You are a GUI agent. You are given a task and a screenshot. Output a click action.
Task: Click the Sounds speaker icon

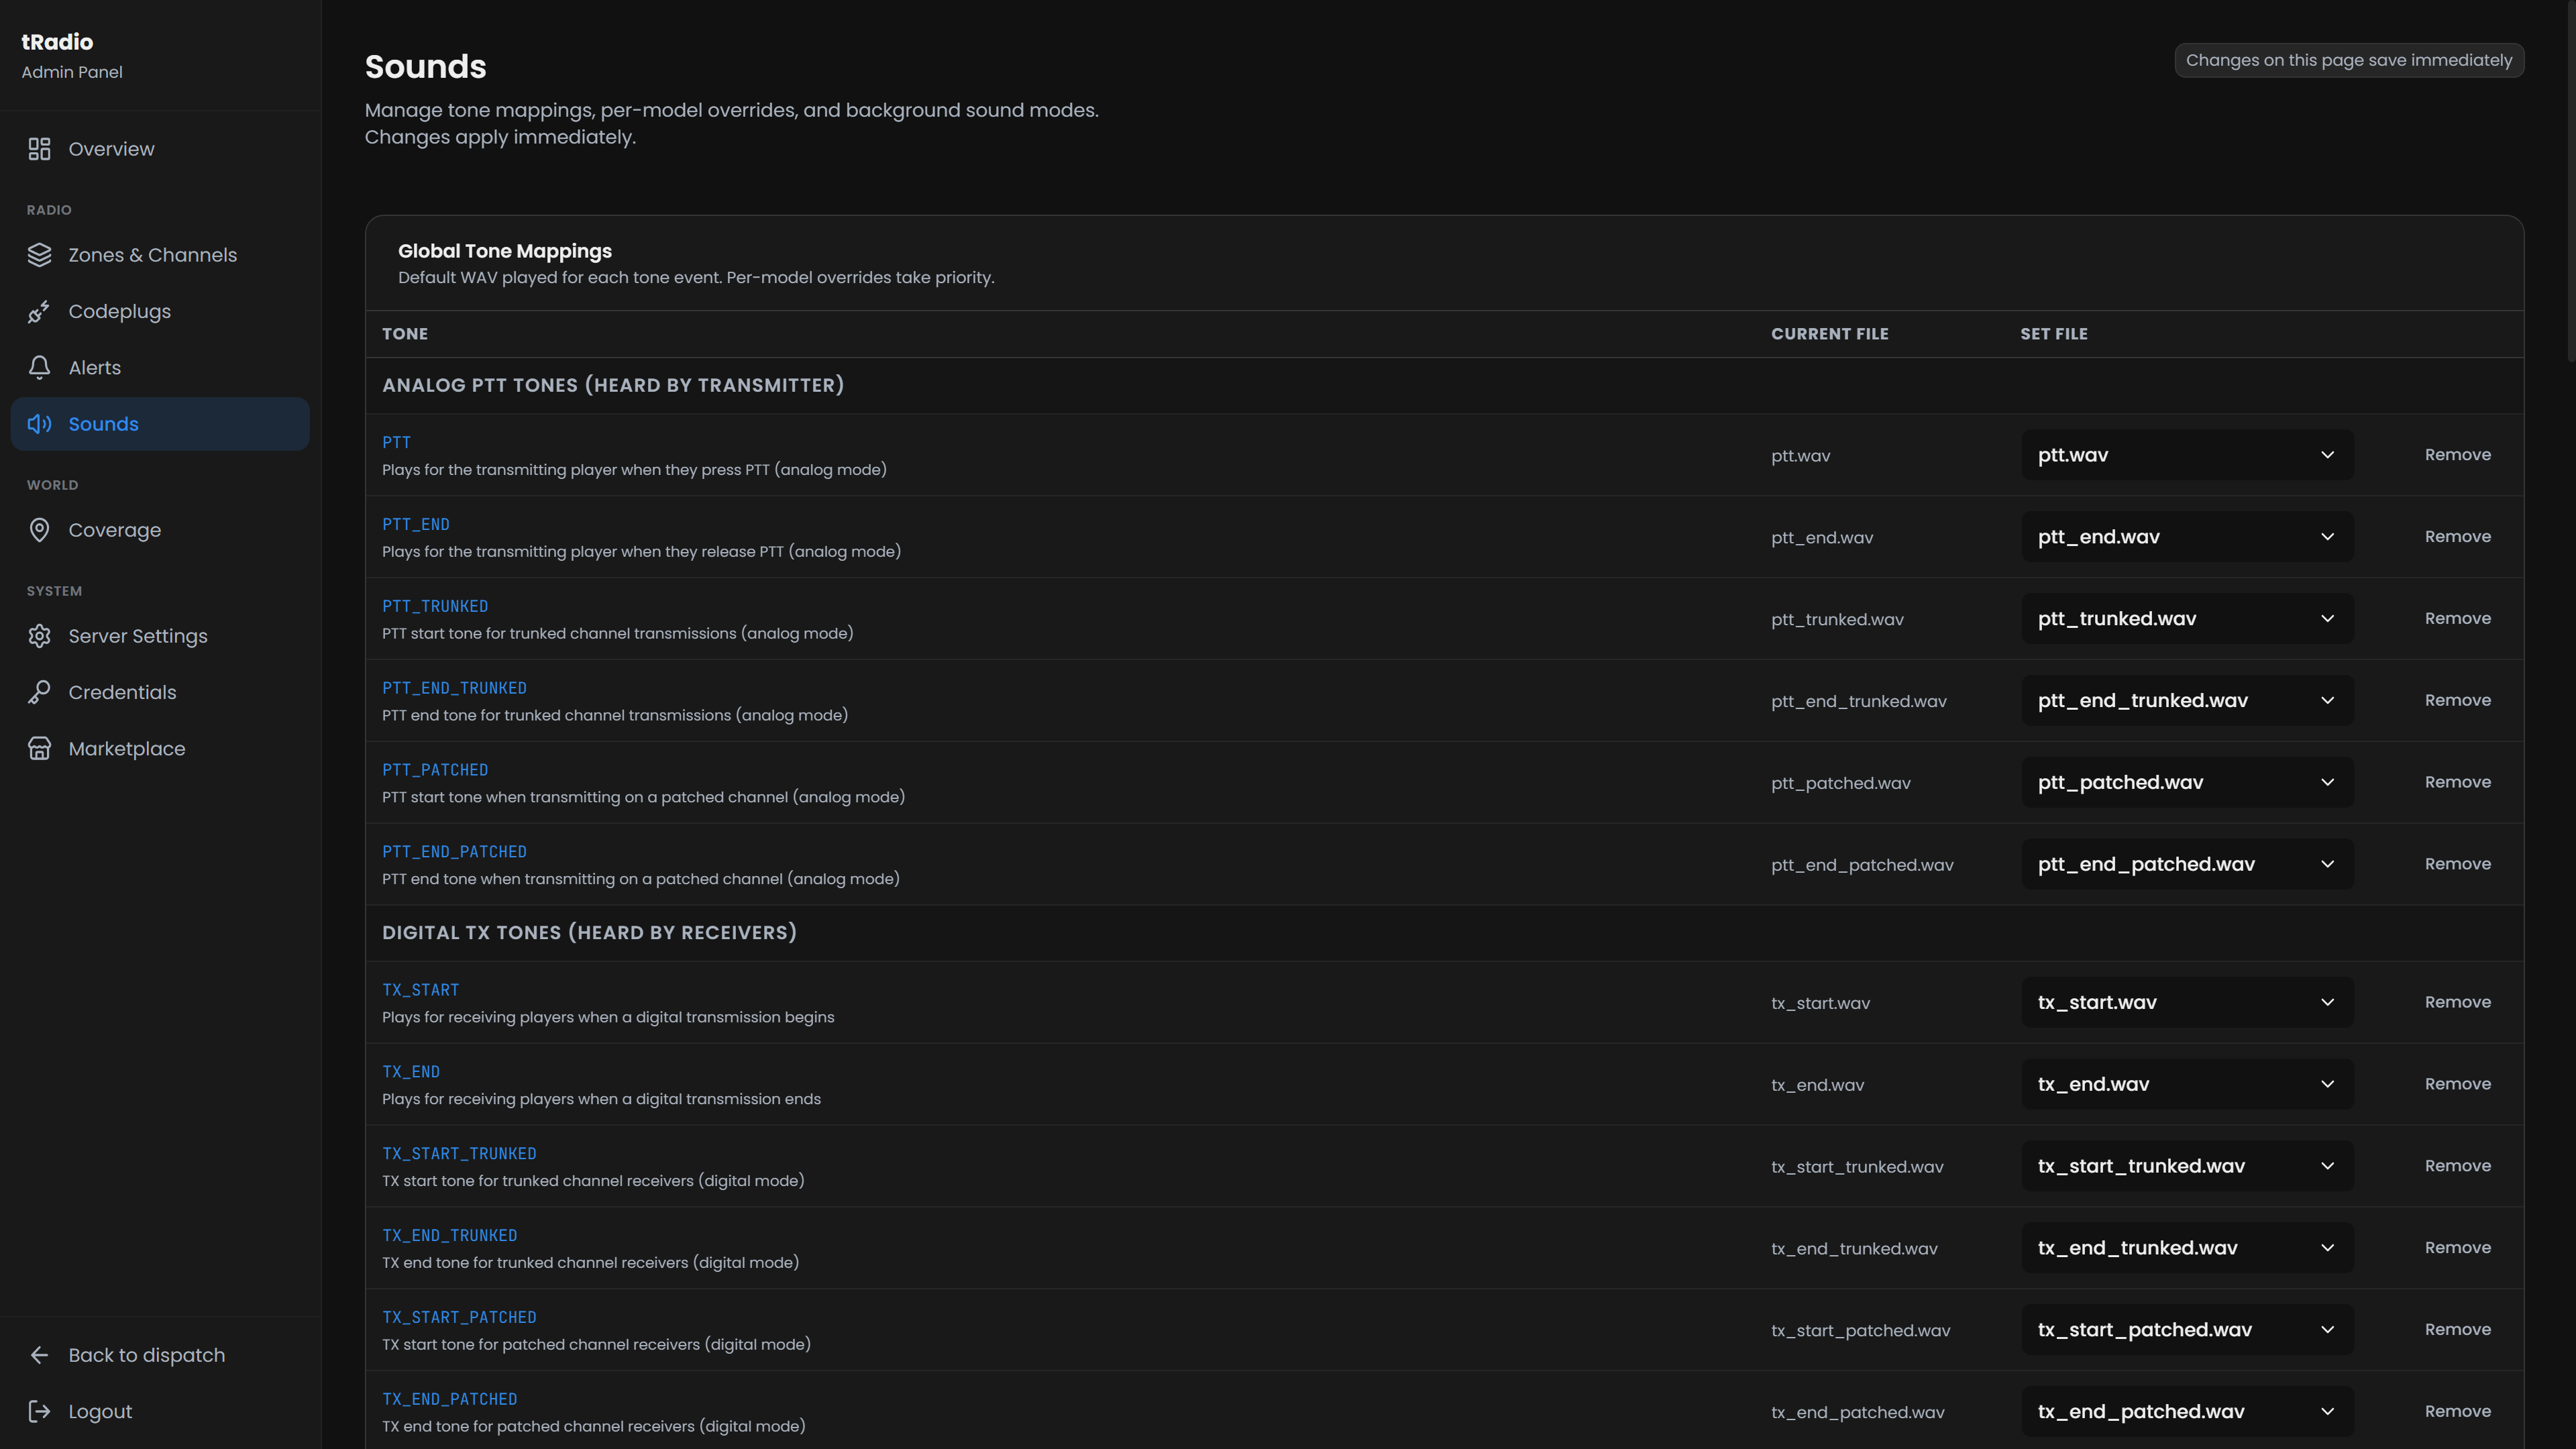tap(39, 424)
